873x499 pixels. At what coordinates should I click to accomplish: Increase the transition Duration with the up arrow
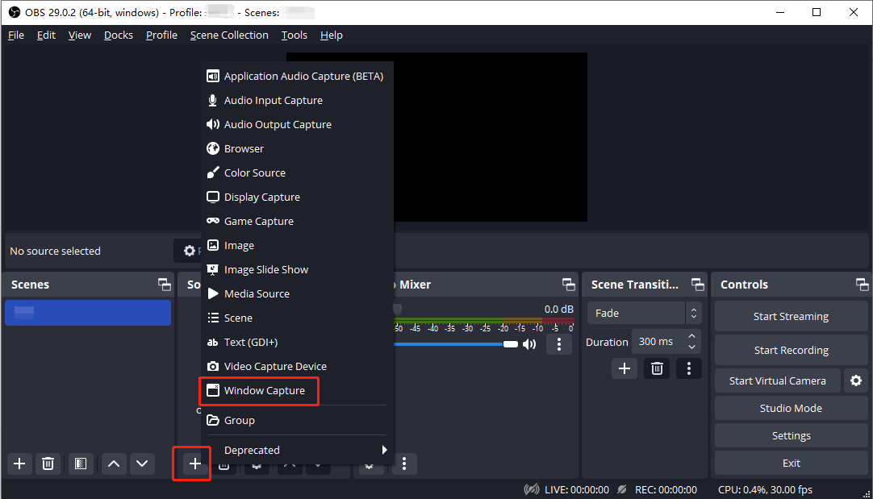pos(691,336)
